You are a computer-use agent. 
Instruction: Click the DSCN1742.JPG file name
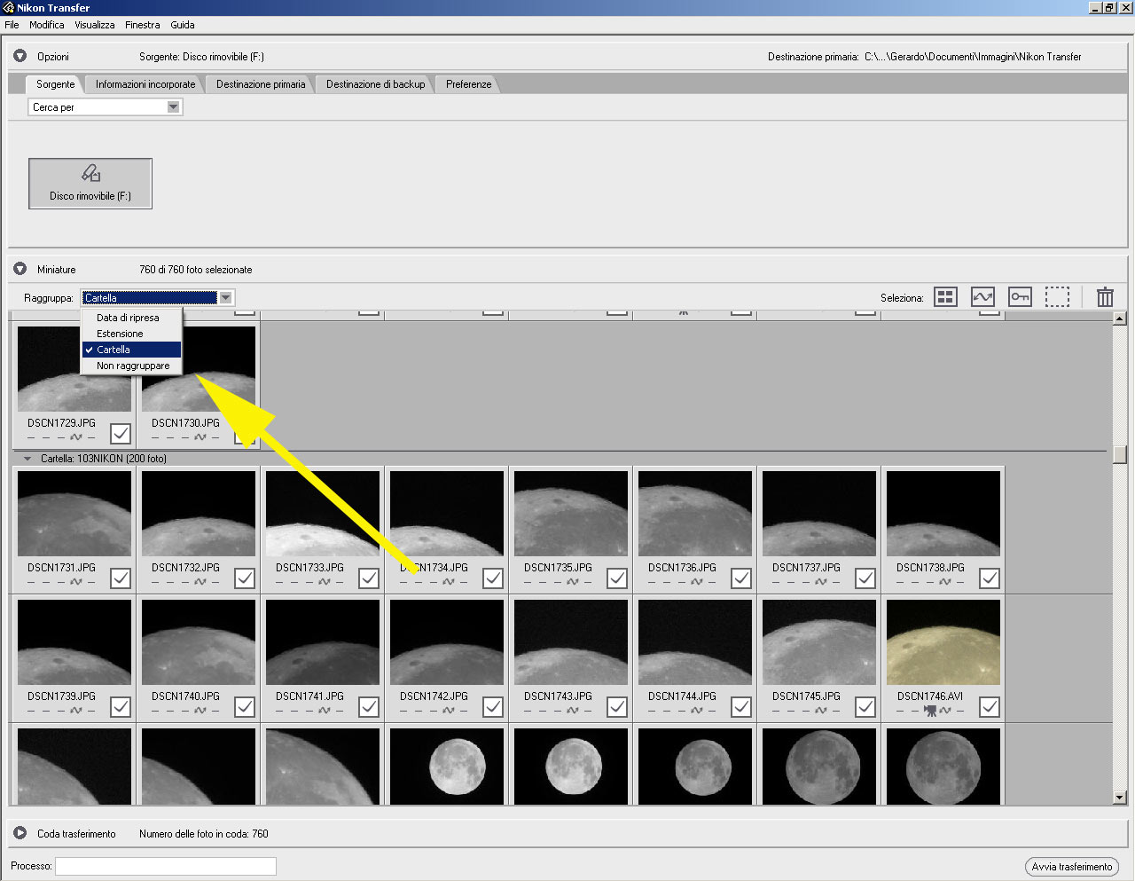[434, 696]
